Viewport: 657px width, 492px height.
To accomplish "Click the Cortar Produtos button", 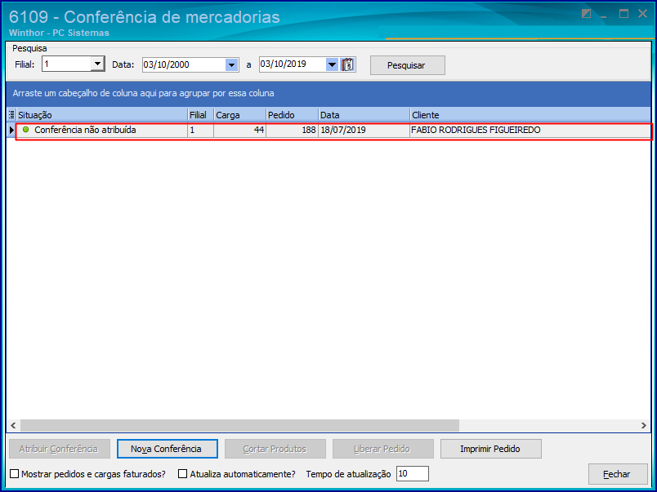I will (275, 449).
